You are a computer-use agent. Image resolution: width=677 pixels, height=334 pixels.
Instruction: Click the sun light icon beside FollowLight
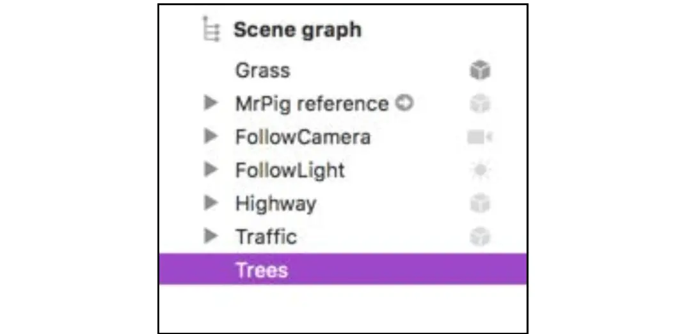pos(479,170)
